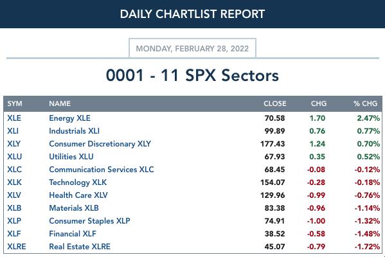385x257 pixels.
Task: Open Financial XLF link
Action: [x=73, y=234]
